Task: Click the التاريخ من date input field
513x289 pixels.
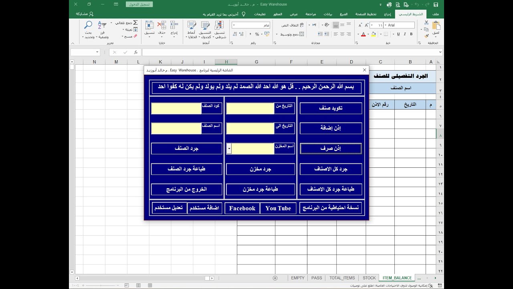Action: pos(250,108)
